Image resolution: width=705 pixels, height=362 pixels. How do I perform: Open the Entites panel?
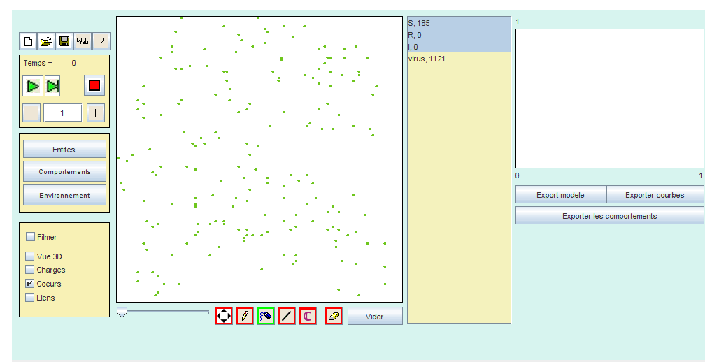[x=64, y=150]
